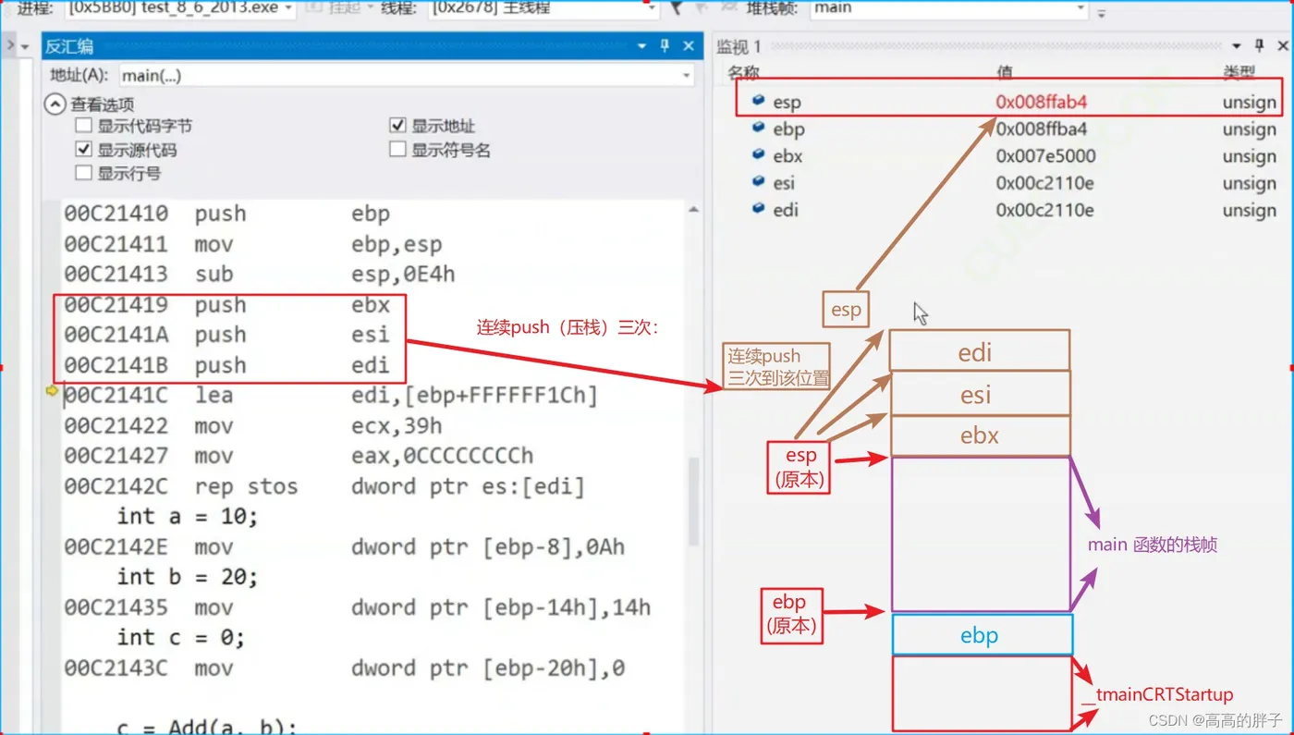Enable the 显示符号名 checkbox
The width and height of the screenshot is (1294, 735).
(398, 149)
